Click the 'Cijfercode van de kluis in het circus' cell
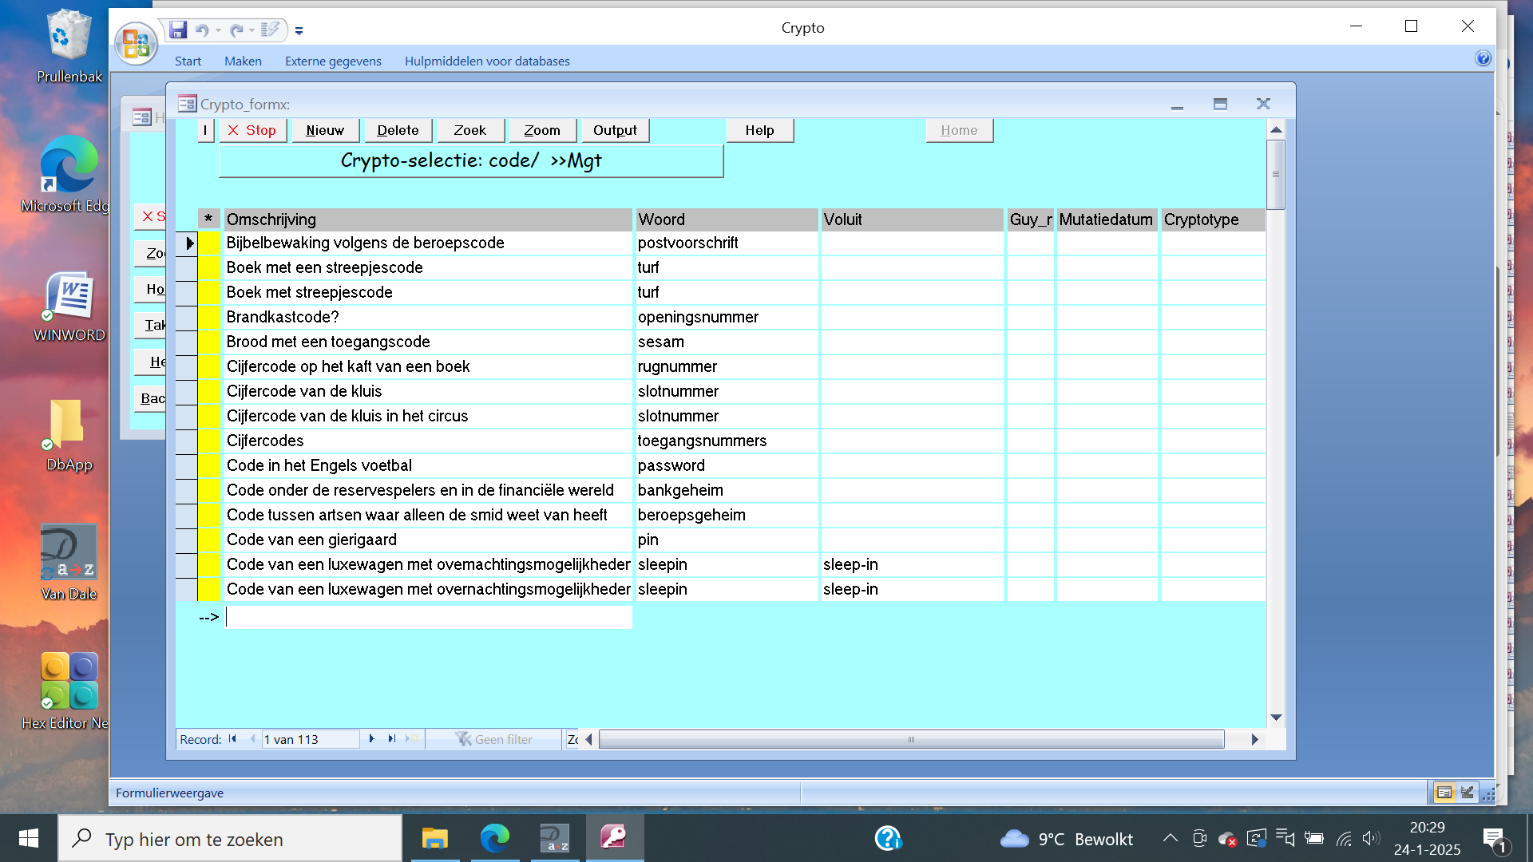1533x862 pixels. (428, 416)
